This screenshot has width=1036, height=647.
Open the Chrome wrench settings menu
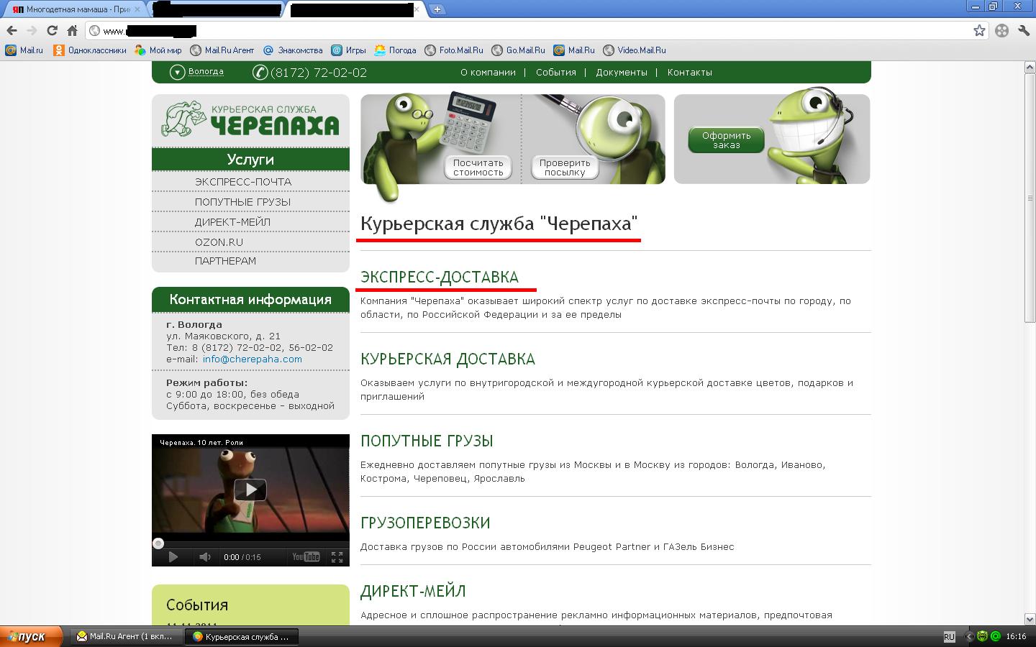[1024, 31]
